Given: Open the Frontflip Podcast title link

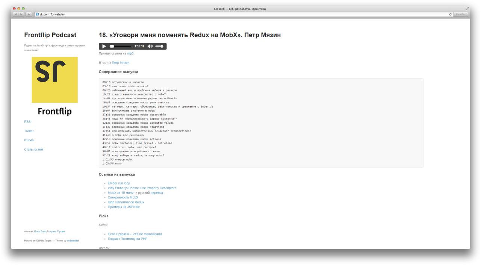Looking at the screenshot, I should [50, 35].
